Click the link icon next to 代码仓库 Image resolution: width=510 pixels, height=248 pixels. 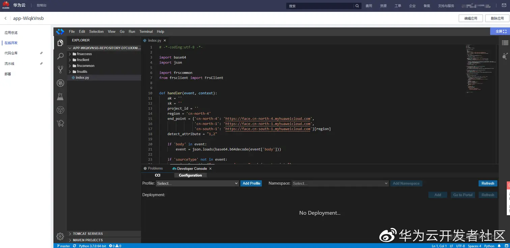pyautogui.click(x=41, y=53)
